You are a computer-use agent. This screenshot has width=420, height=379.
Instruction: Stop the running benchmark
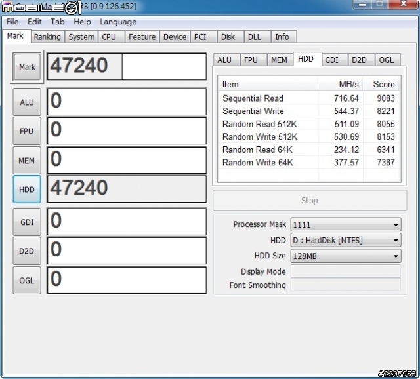tap(309, 201)
